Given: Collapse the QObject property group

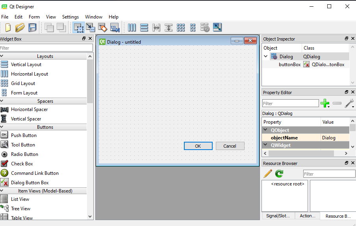Looking at the screenshot, I should click(265, 130).
